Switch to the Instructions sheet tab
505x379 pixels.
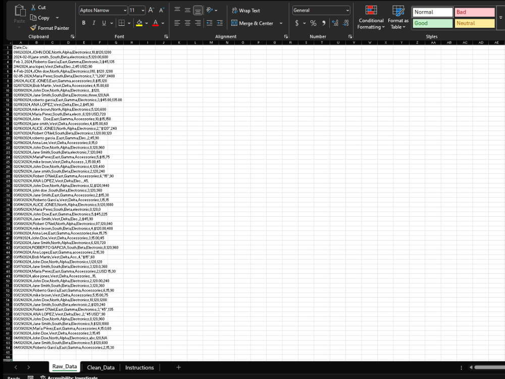(x=139, y=367)
